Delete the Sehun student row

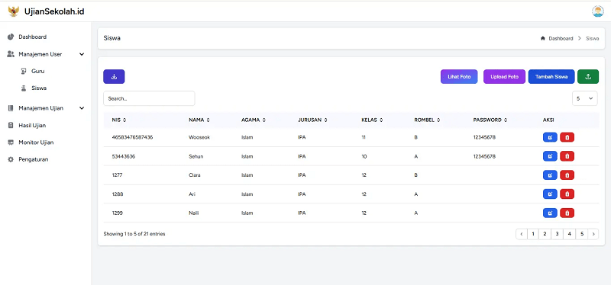click(567, 156)
